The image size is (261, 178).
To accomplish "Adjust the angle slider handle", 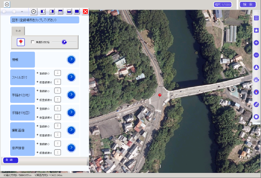I will (x=64, y=42).
